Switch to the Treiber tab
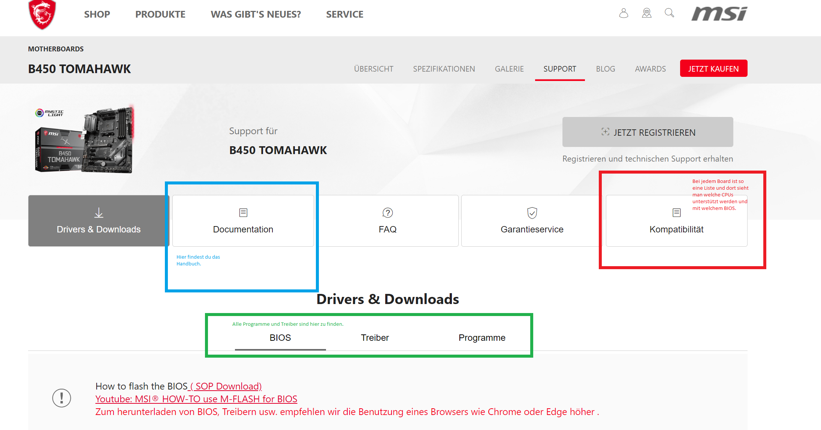This screenshot has width=821, height=430. [375, 338]
